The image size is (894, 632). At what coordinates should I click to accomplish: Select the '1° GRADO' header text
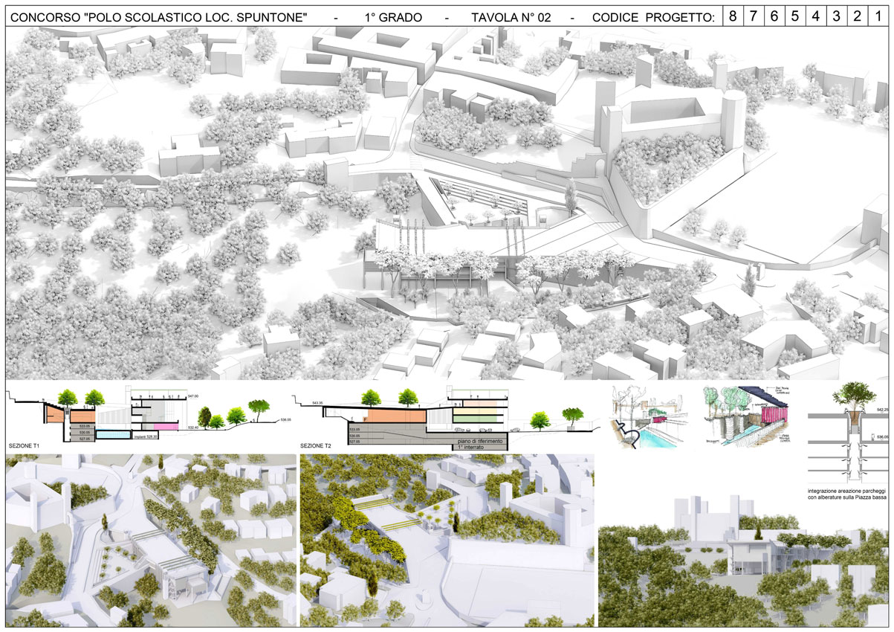pos(395,16)
